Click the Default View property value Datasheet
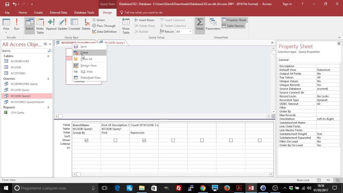The image size is (343, 193). (328, 70)
